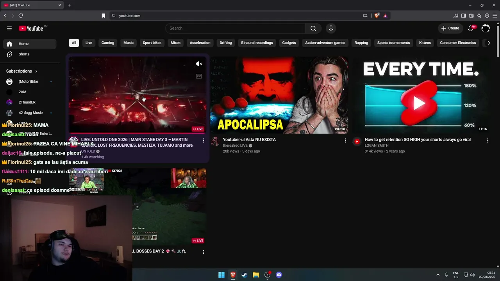Viewport: 500px width, 281px height.
Task: Open Brave VPN shield icon
Action: tap(487, 16)
